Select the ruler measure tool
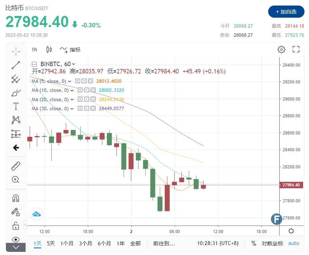Image resolution: width=309 pixels, height=255 pixels. tap(16, 166)
